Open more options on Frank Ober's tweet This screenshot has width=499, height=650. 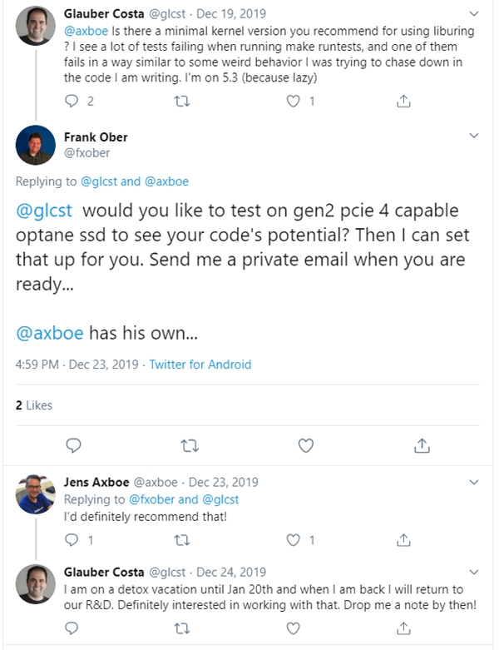pyautogui.click(x=474, y=136)
